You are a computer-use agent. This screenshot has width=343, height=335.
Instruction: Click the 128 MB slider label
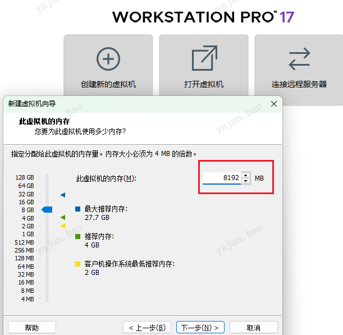(x=24, y=258)
